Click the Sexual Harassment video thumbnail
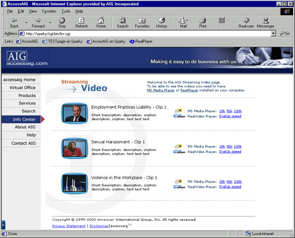 click(x=74, y=148)
